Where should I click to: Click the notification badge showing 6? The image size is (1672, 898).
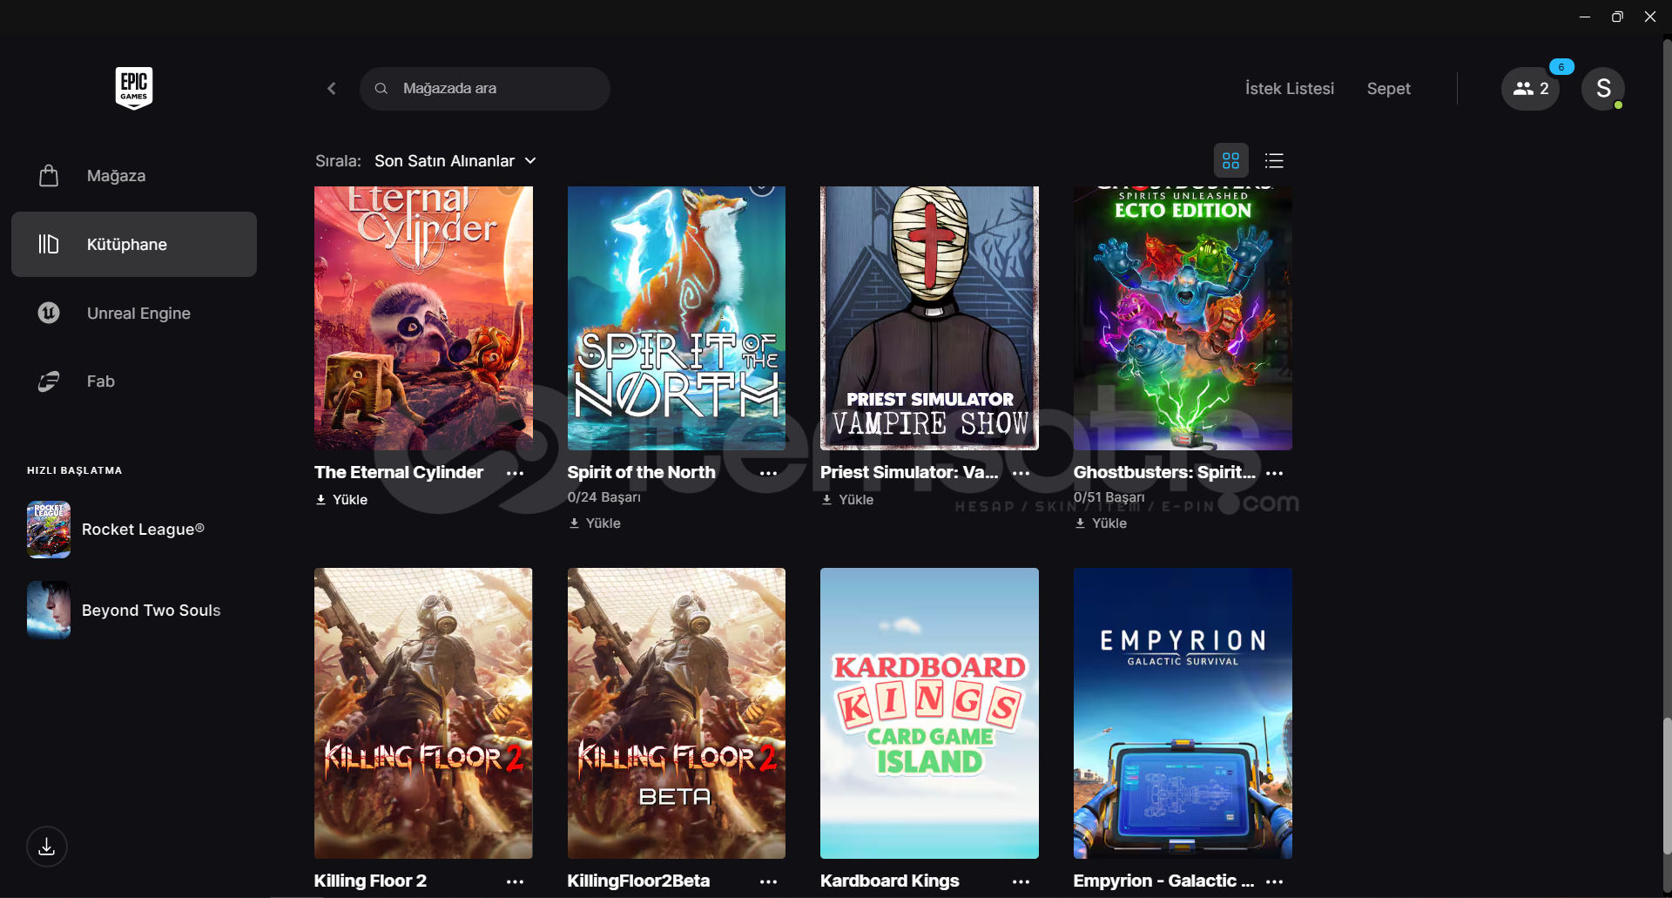[x=1561, y=67]
